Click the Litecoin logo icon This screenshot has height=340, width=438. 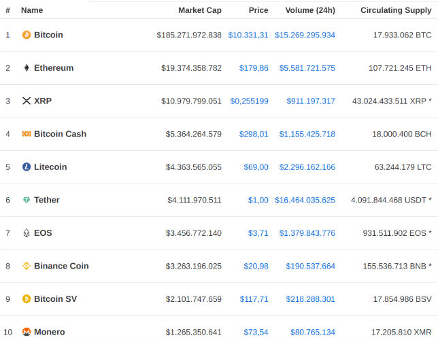[x=27, y=167]
